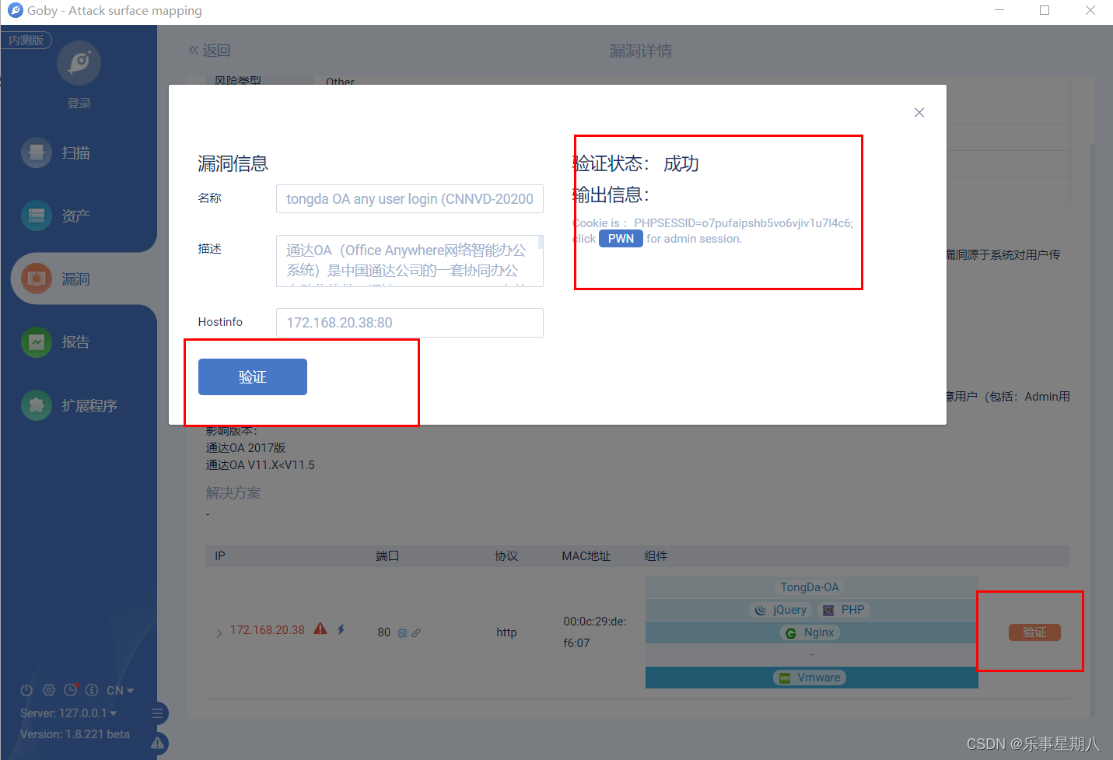Open the 报告 reports section
Screen dimensions: 1113x760
coord(56,341)
